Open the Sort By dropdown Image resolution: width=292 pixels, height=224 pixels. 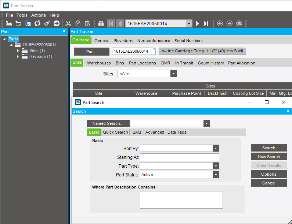tap(216, 148)
